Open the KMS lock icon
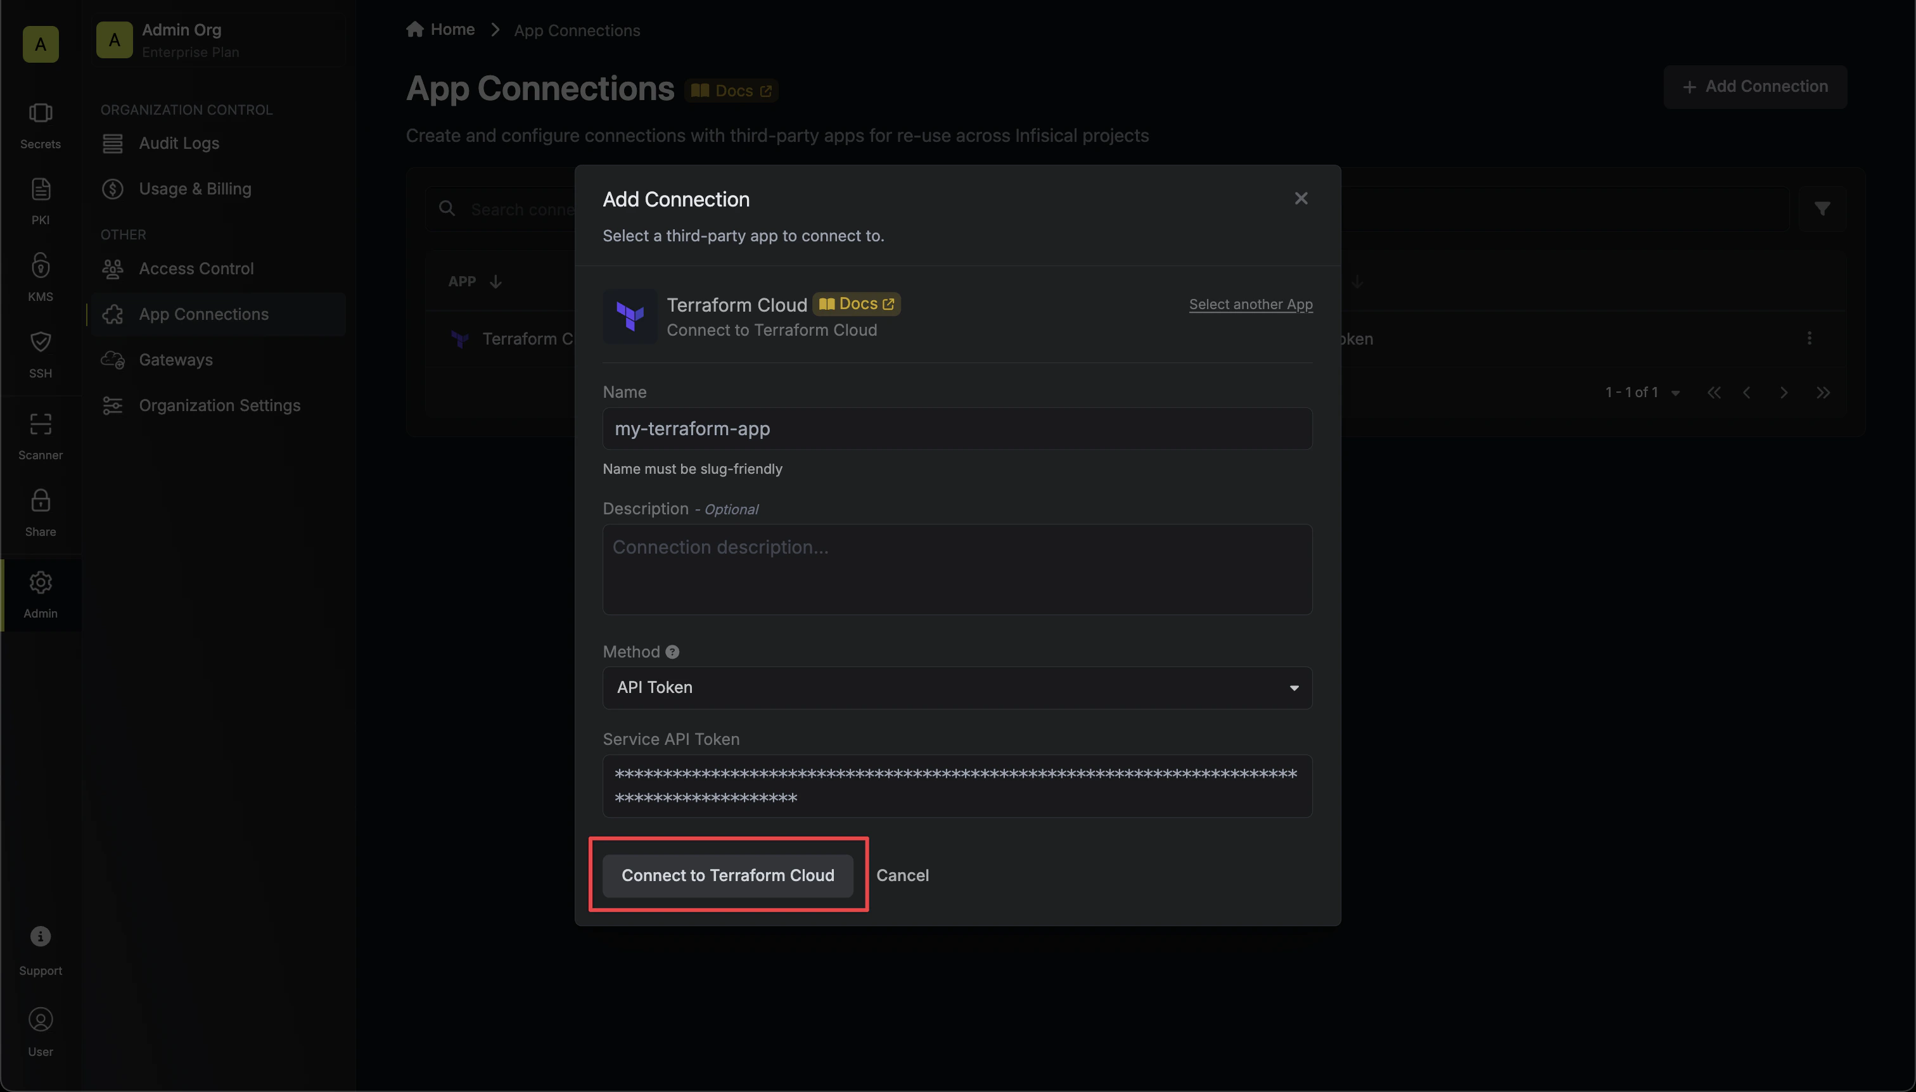Image resolution: width=1916 pixels, height=1092 pixels. 41,265
